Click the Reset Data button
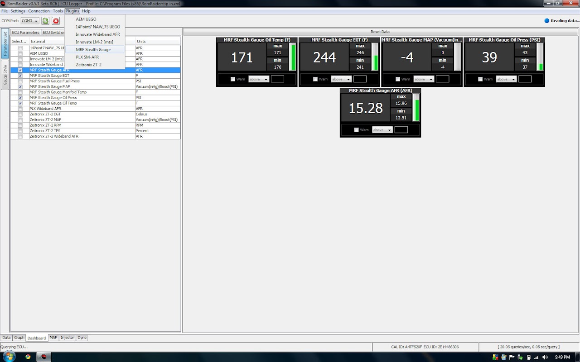Image resolution: width=580 pixels, height=362 pixels. tap(380, 32)
